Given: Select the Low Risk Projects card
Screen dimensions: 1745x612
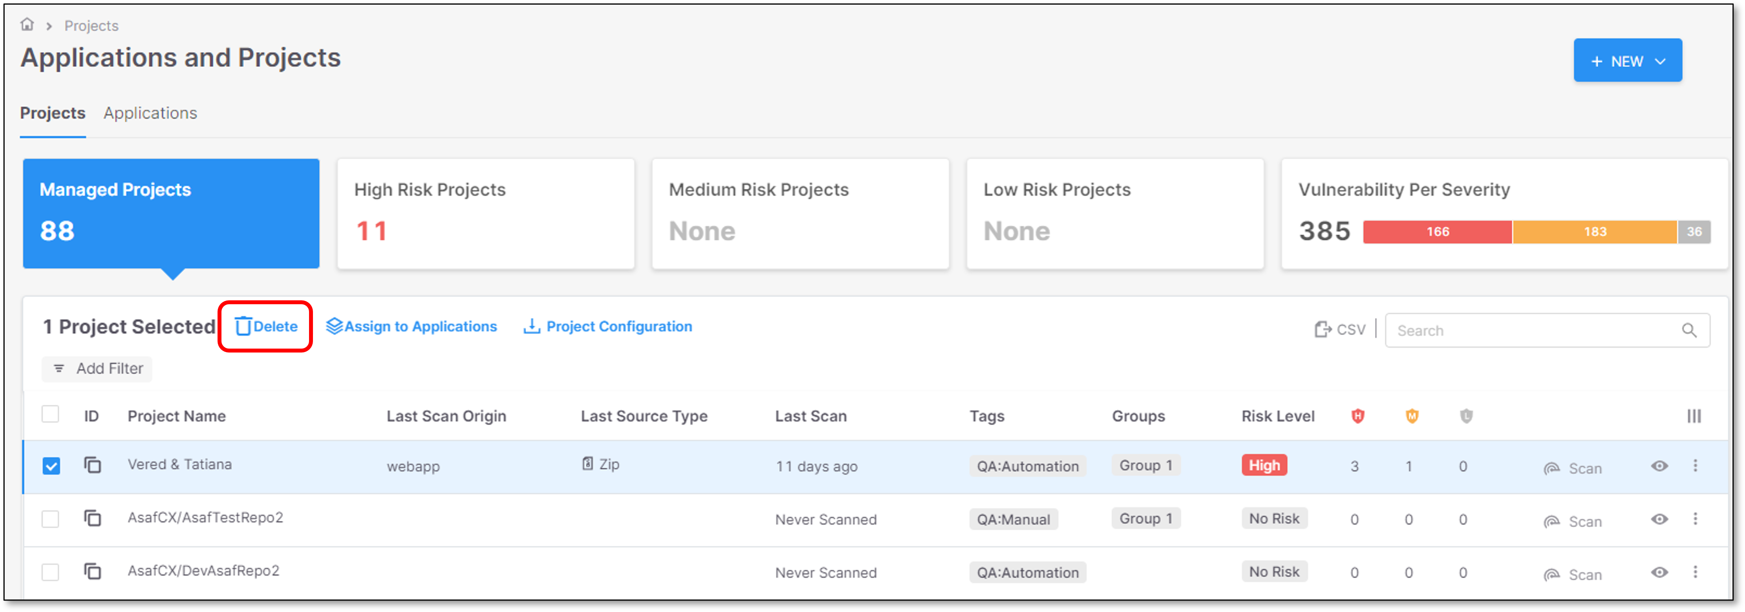Looking at the screenshot, I should [x=1115, y=214].
